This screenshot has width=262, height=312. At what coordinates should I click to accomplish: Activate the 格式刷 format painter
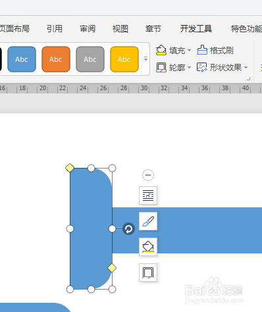tap(215, 50)
